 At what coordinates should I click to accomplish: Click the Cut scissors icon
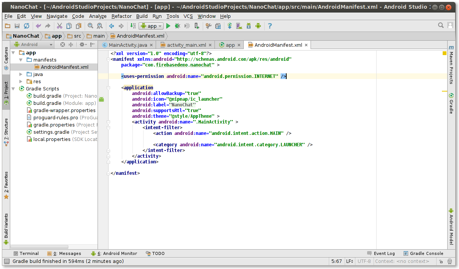tap(60, 26)
